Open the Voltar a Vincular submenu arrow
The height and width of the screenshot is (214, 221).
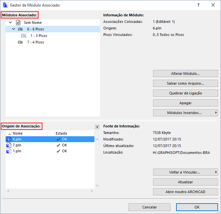[x=216, y=172]
